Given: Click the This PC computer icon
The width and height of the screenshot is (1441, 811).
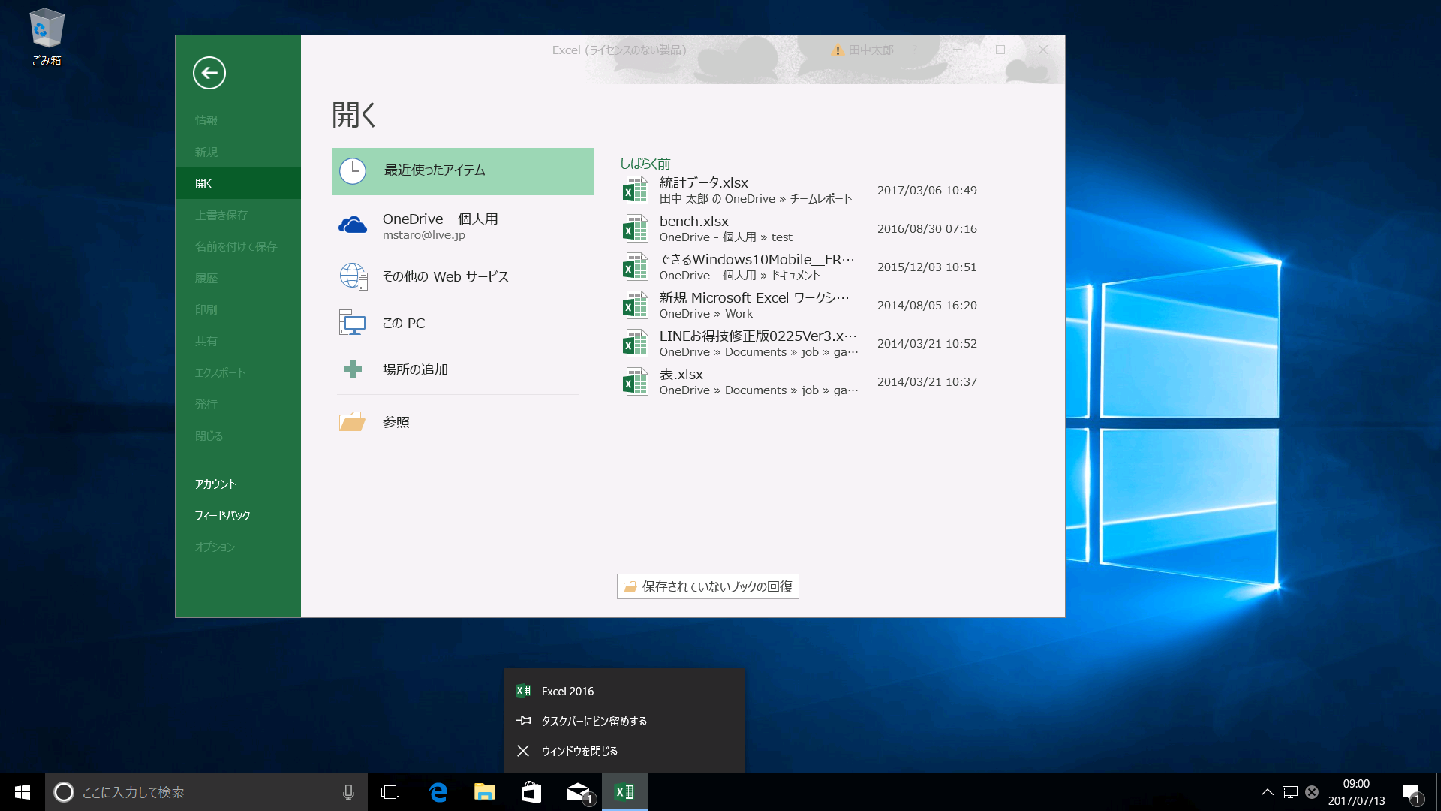Looking at the screenshot, I should (352, 323).
